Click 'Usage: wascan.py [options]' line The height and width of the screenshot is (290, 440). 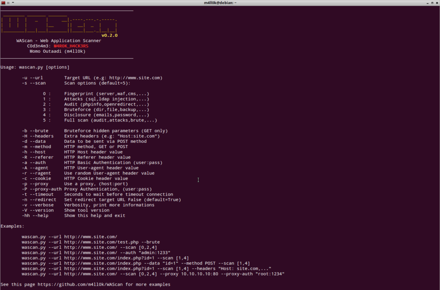click(x=35, y=67)
